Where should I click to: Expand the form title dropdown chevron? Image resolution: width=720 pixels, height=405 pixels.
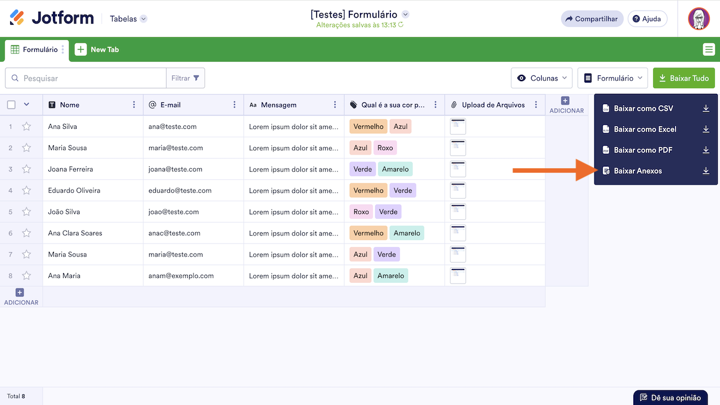(406, 15)
